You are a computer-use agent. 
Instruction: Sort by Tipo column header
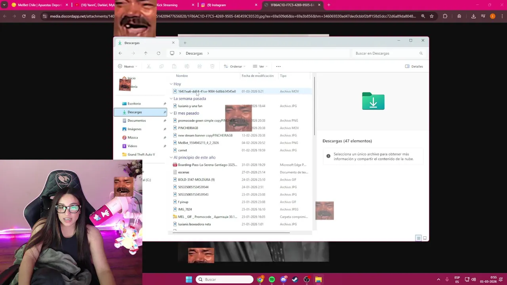tap(283, 76)
